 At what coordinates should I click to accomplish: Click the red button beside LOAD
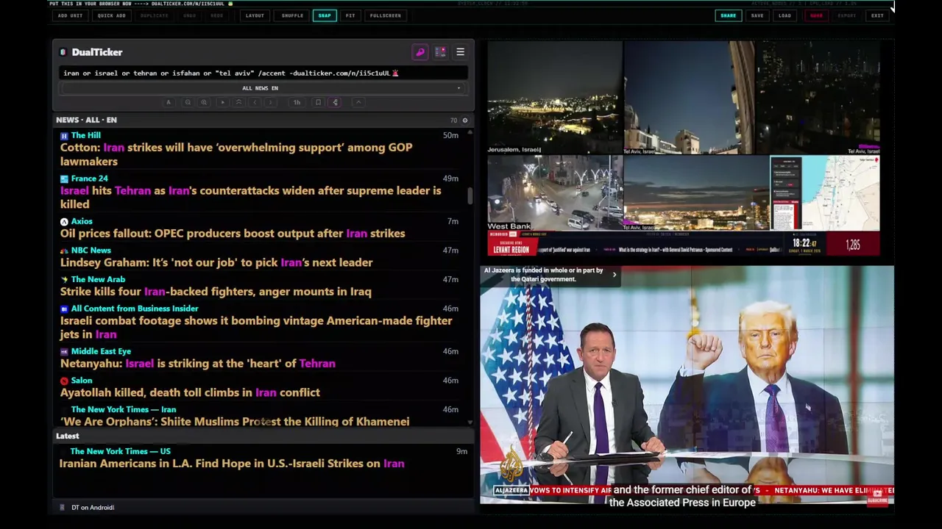click(816, 15)
